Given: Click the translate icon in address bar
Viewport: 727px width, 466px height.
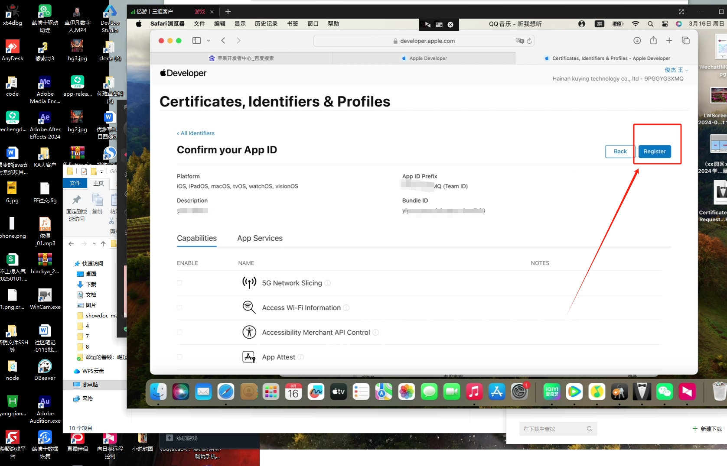Looking at the screenshot, I should (519, 41).
